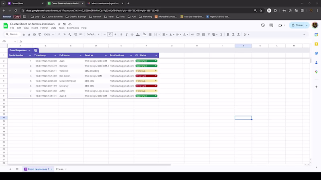This screenshot has width=321, height=180.
Task: Open the text color picker
Action: pos(138,34)
